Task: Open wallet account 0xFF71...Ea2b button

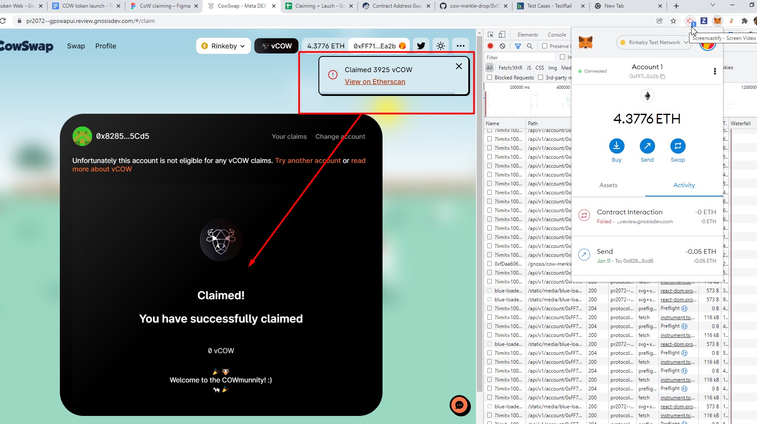Action: pos(379,46)
